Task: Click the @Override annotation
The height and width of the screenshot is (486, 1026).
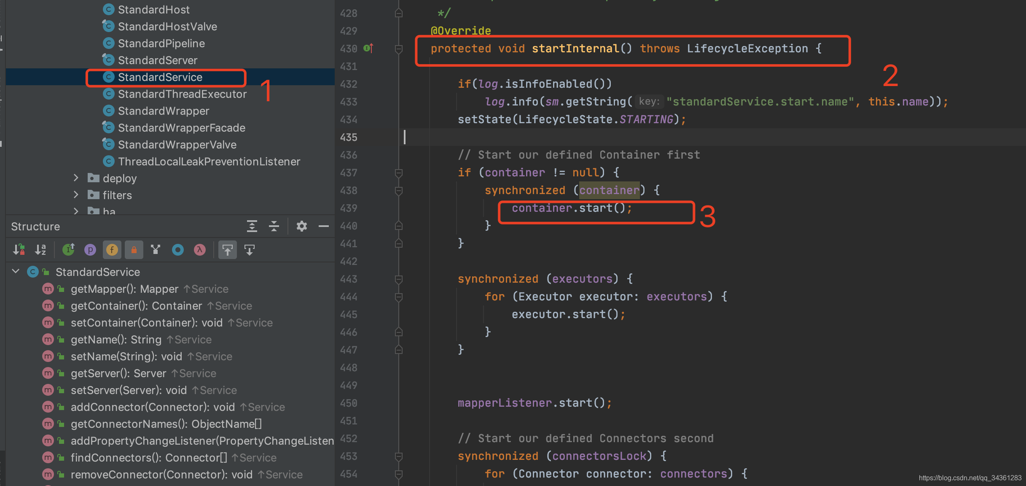Action: coord(461,31)
